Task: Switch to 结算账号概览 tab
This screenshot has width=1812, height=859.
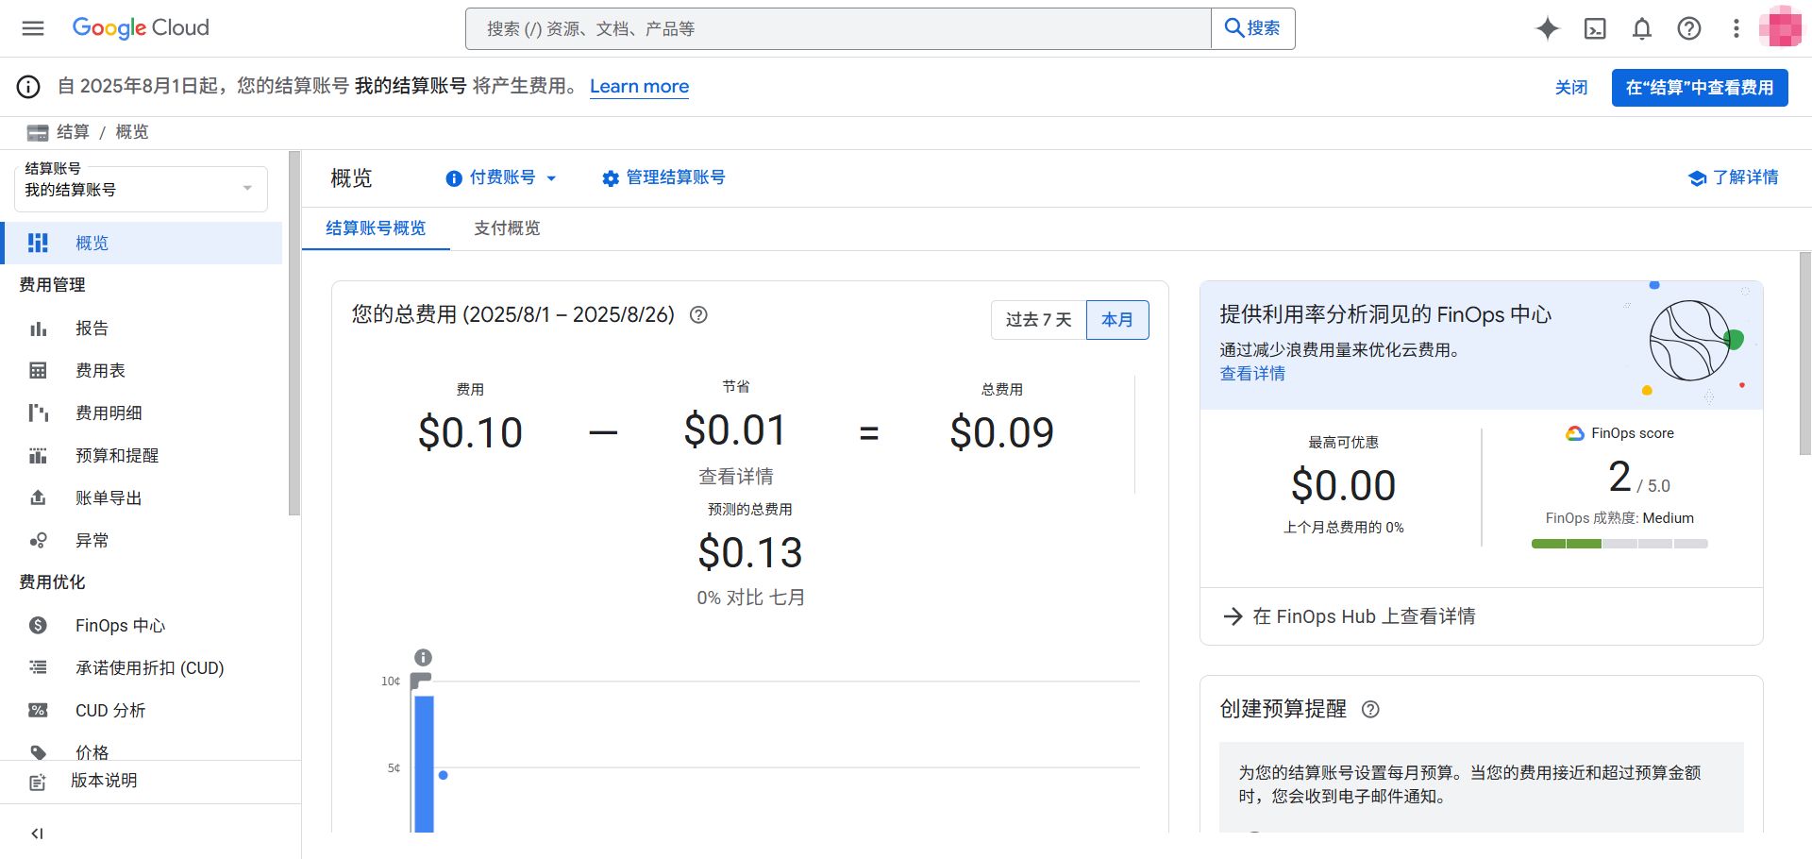Action: click(x=376, y=228)
